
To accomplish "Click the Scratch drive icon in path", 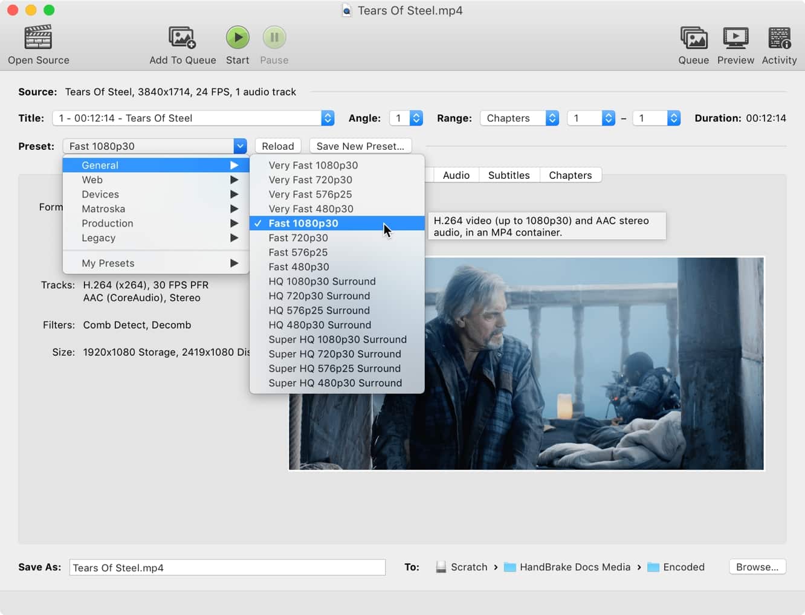I will point(441,567).
